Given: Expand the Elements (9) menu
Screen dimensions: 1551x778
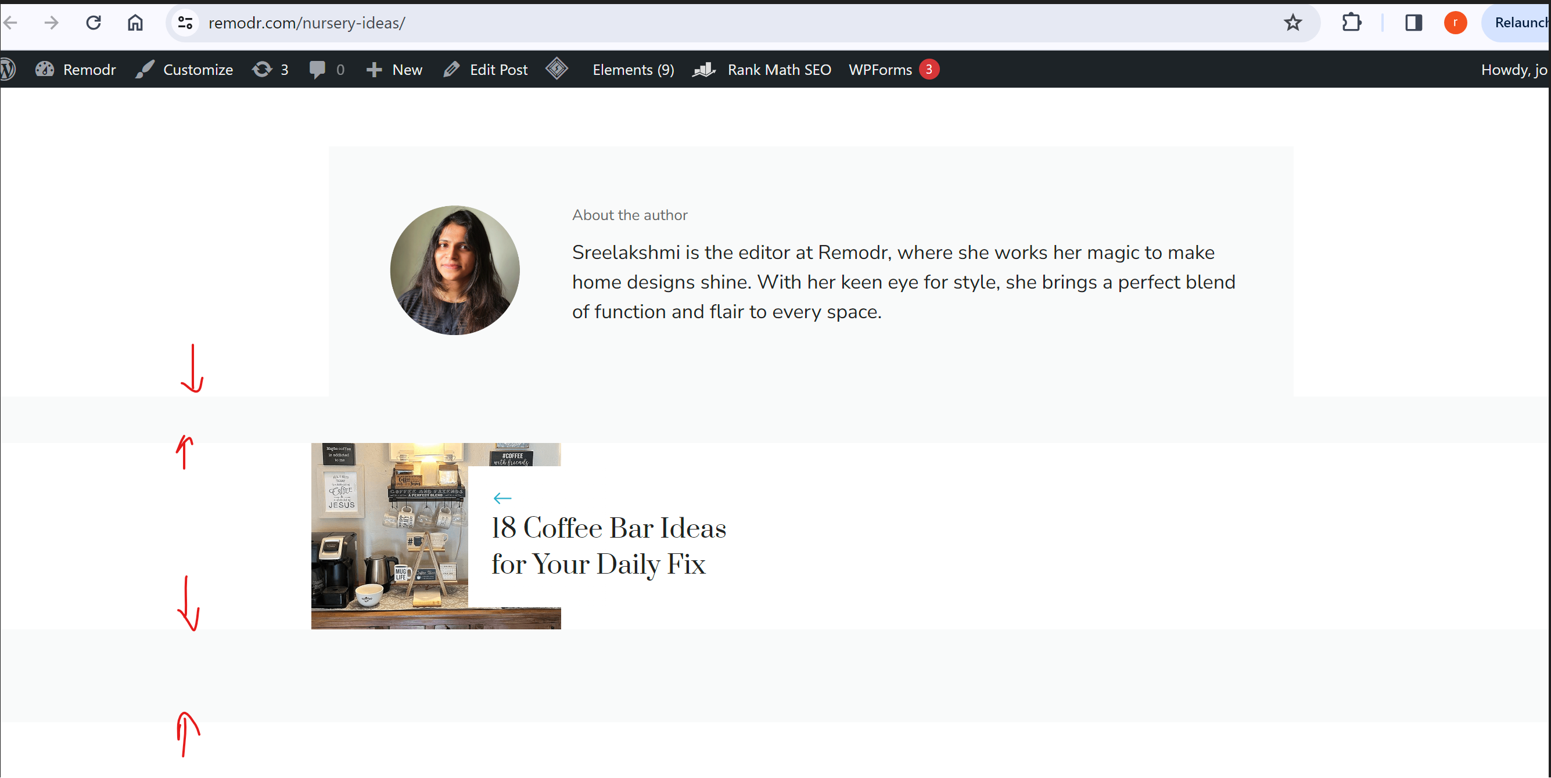Looking at the screenshot, I should 633,70.
